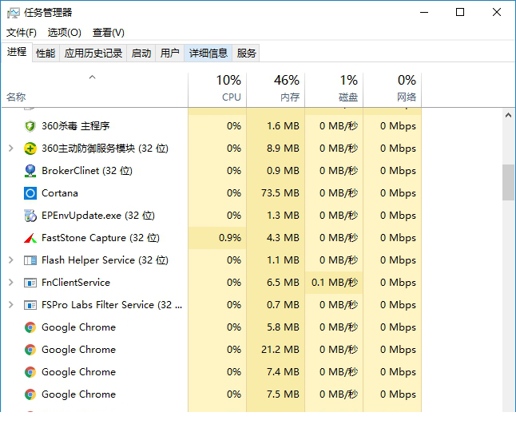Sort by the 网络 column header
This screenshot has width=516, height=428.
(392, 89)
